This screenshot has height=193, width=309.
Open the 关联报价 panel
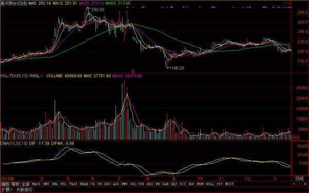point(24,190)
